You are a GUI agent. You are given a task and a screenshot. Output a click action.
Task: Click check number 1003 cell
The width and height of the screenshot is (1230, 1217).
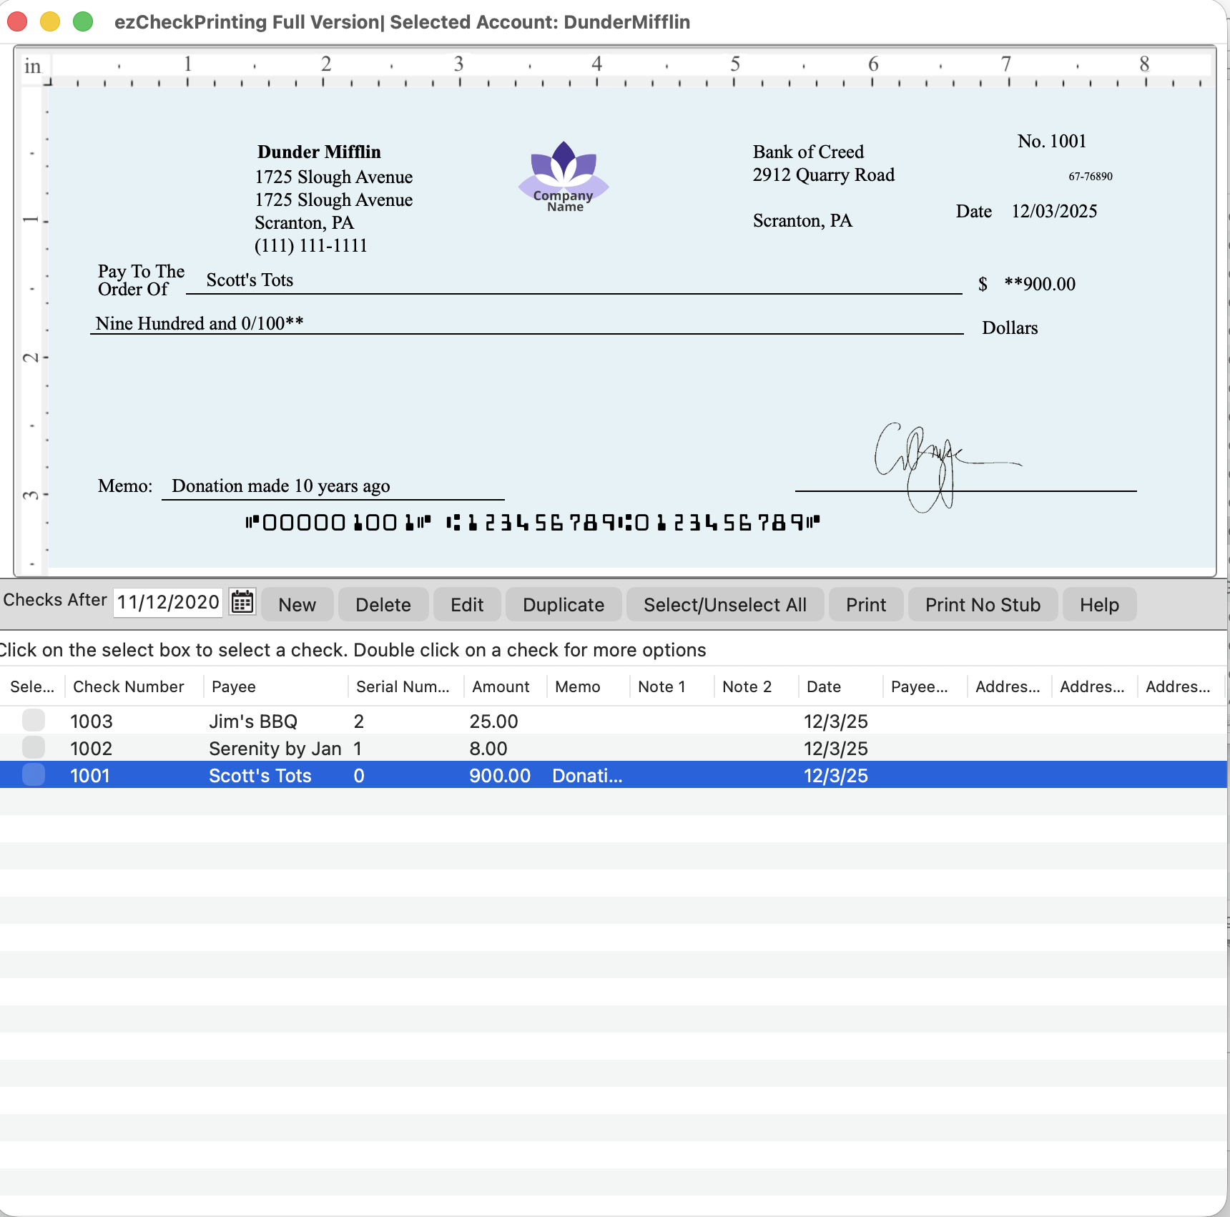pos(92,721)
